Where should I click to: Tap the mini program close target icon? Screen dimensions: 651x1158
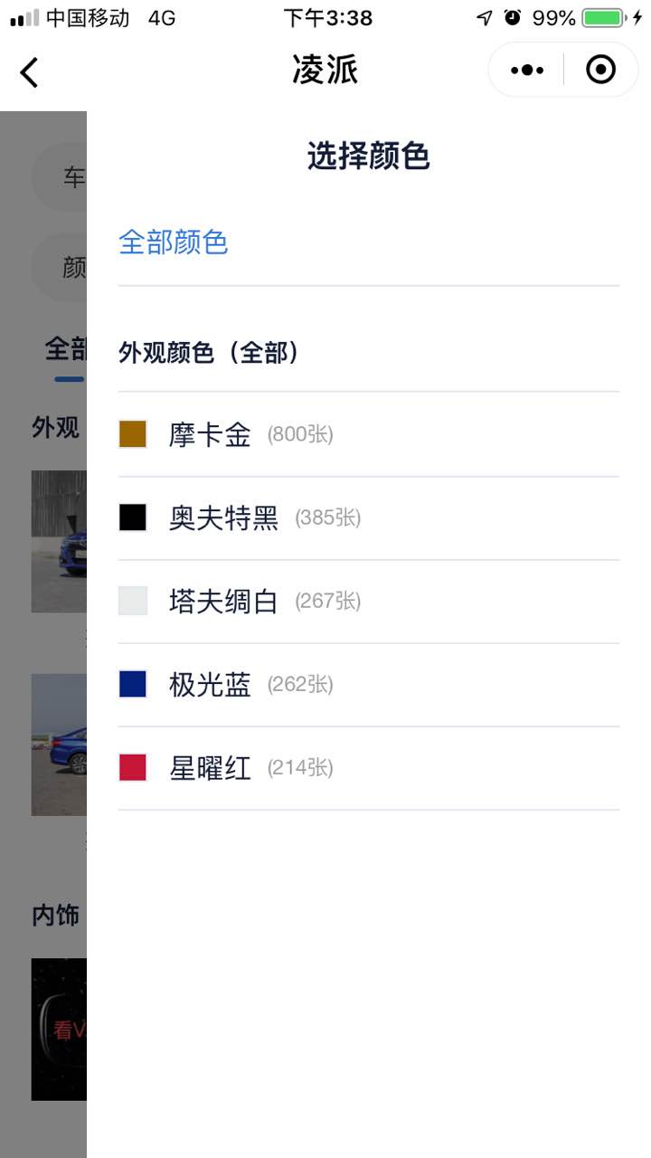pos(600,70)
